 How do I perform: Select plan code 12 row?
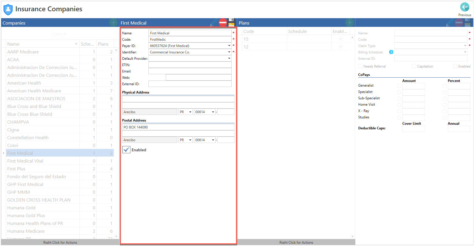[296, 47]
